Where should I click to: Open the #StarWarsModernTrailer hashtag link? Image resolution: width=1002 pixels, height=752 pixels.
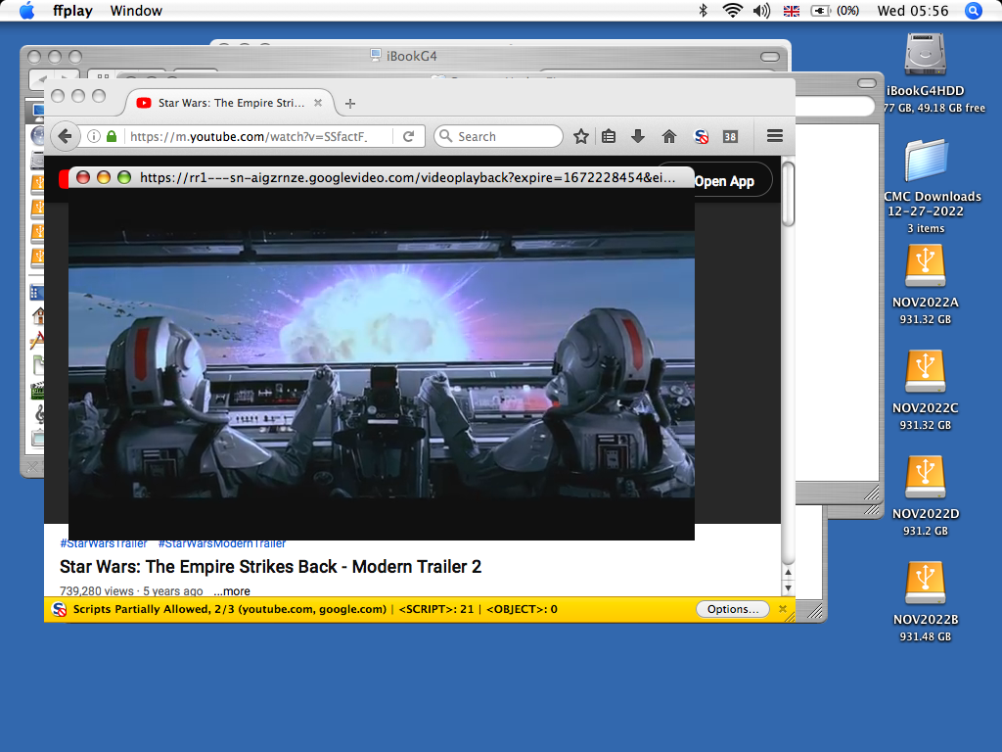pyautogui.click(x=222, y=543)
